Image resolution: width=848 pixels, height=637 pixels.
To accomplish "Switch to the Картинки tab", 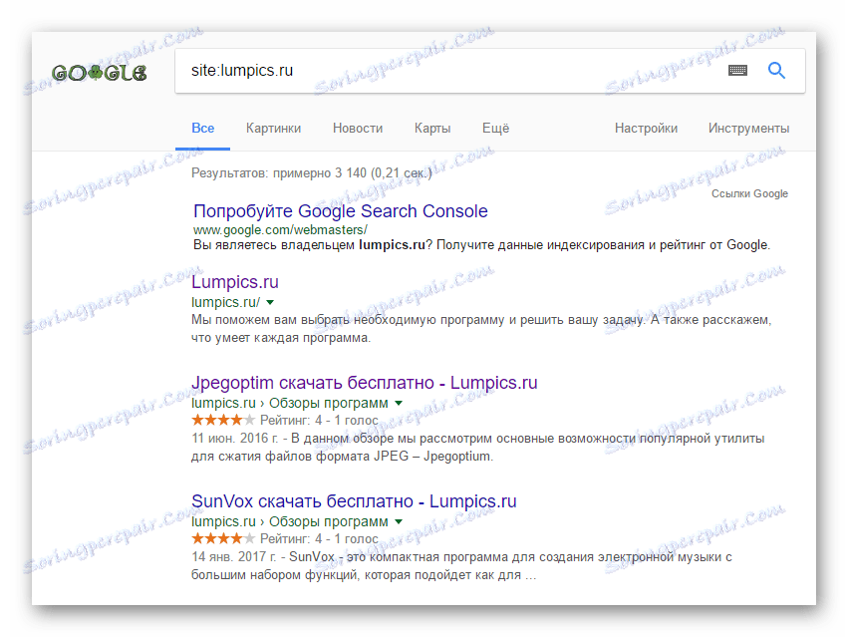I will [273, 129].
